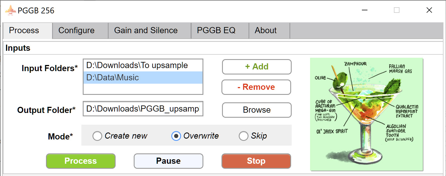Viewport: 446px width, 176px height.
Task: Click the cocktail glass illustration
Action: click(367, 114)
